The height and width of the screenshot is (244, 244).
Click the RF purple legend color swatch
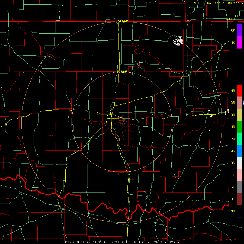click(239, 30)
